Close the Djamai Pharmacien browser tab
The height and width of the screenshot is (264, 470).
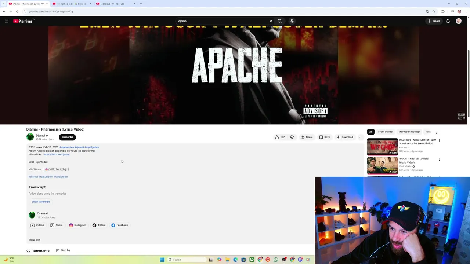pos(47,4)
